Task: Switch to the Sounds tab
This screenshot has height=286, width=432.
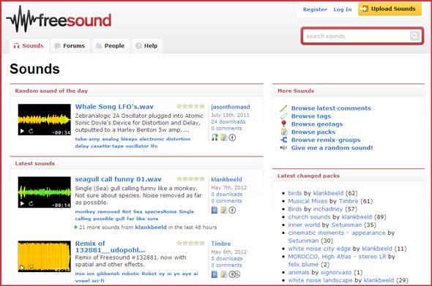Action: [29, 46]
